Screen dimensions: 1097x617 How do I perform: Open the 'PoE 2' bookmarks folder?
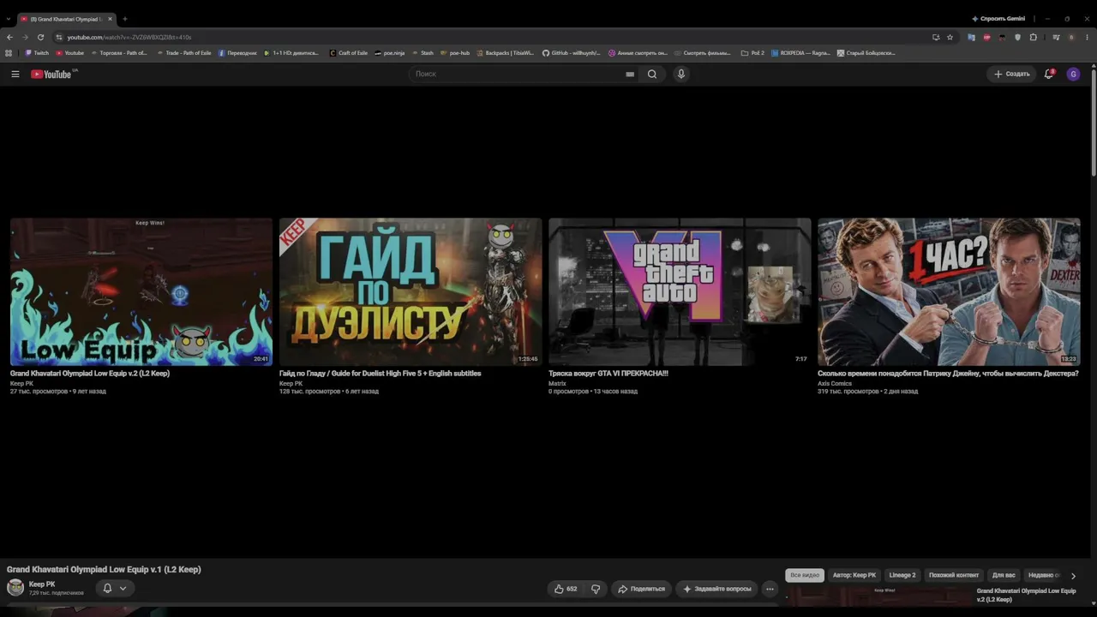click(x=752, y=53)
